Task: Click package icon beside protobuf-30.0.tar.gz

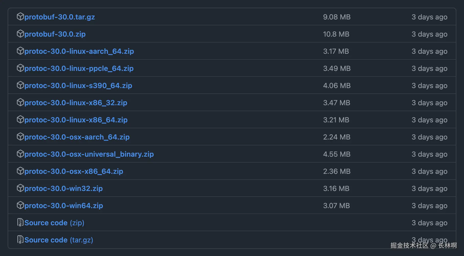Action: 20,17
